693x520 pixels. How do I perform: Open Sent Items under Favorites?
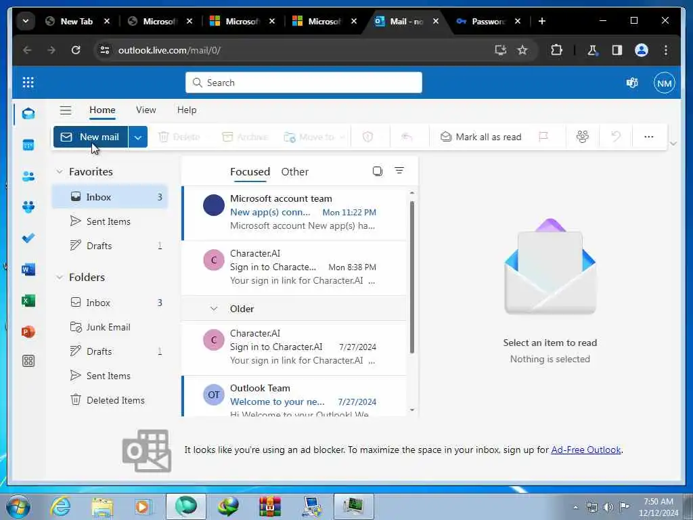pos(110,221)
